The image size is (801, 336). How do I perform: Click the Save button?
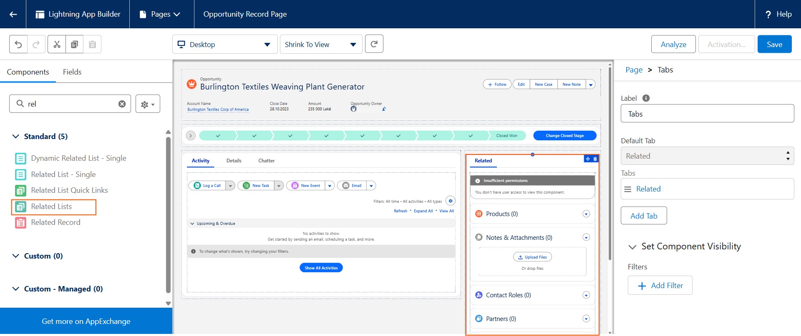pos(774,44)
